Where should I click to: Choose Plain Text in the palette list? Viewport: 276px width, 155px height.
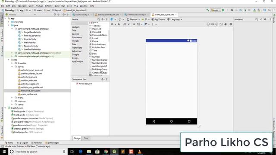pos(97,29)
